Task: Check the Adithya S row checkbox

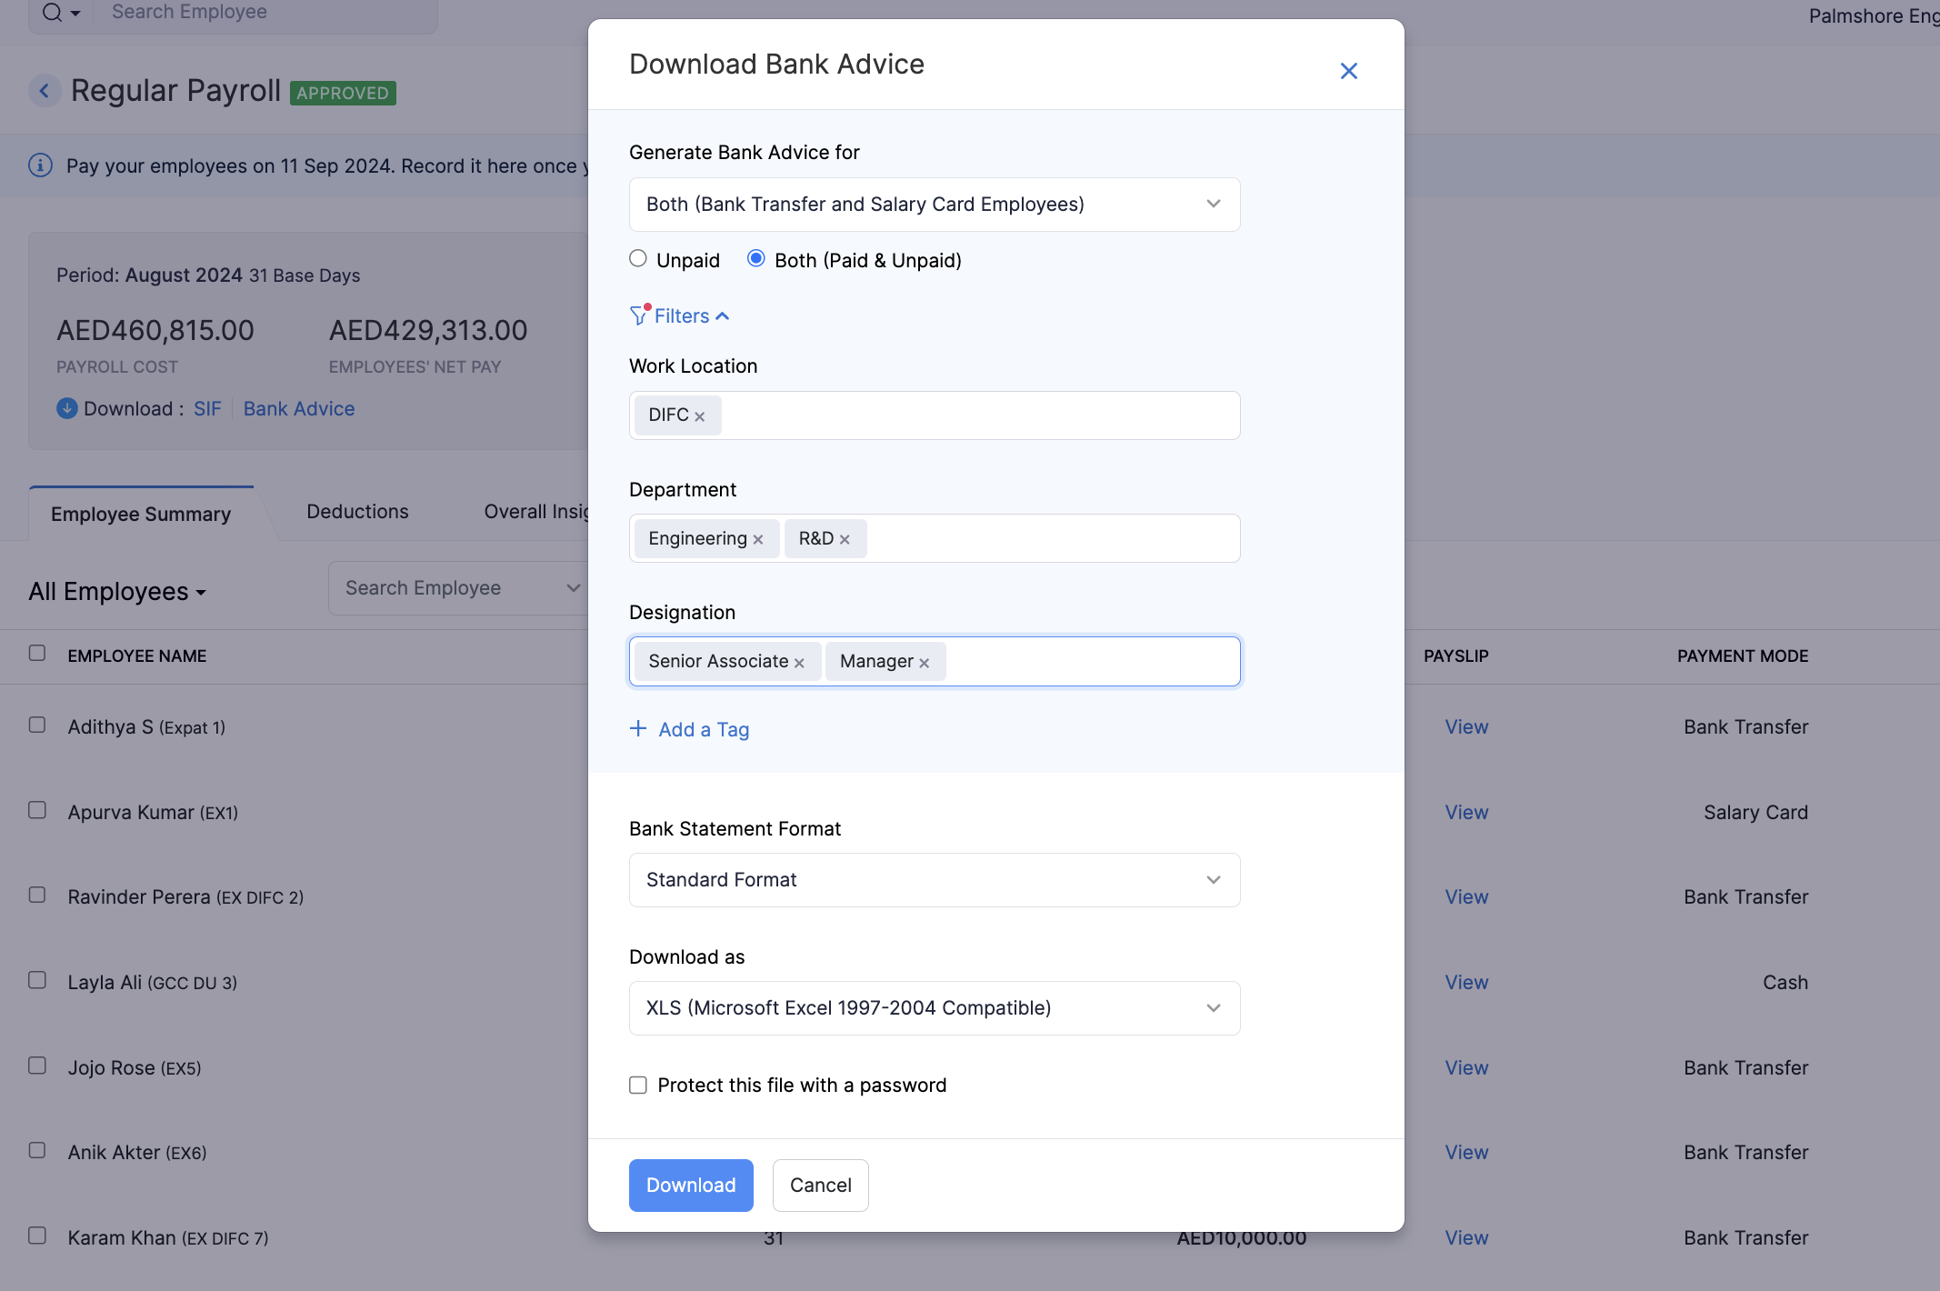Action: point(37,725)
